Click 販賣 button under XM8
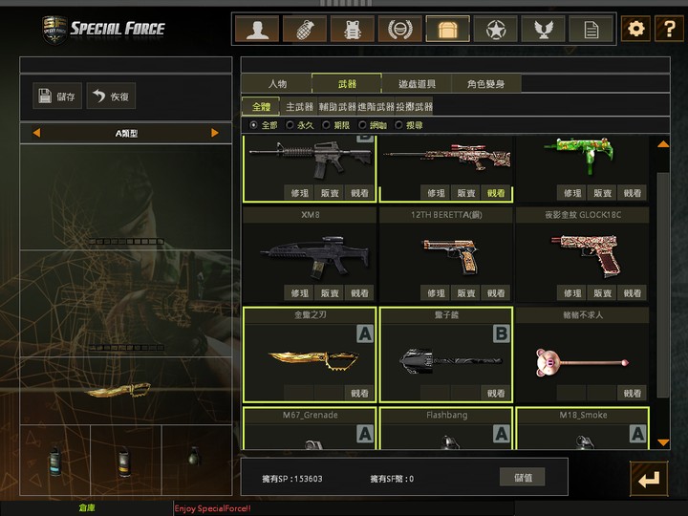Image resolution: width=688 pixels, height=516 pixels. (x=330, y=293)
